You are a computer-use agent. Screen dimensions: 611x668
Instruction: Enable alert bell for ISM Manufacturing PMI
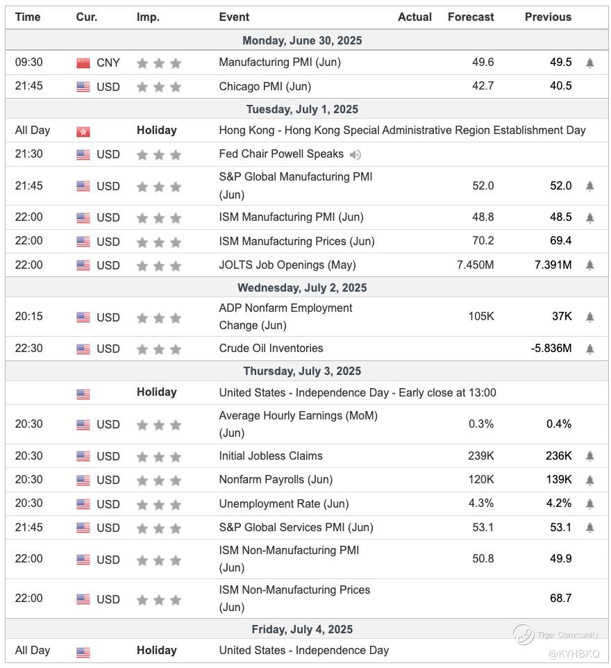[589, 217]
